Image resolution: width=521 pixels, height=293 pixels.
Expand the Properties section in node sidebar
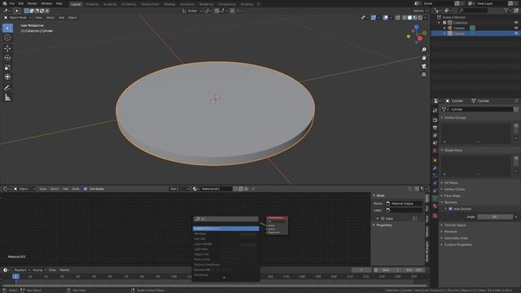383,225
